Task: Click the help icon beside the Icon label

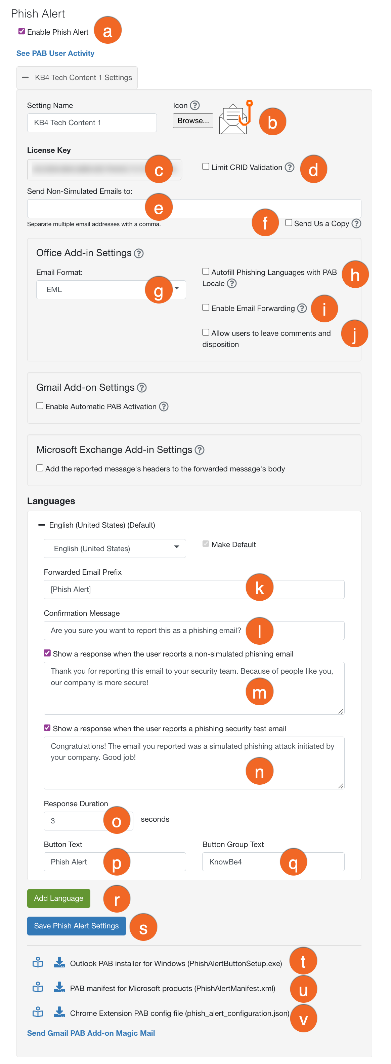Action: pos(195,105)
